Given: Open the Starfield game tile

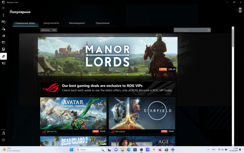Looking at the screenshot, I should pyautogui.click(x=142, y=115).
